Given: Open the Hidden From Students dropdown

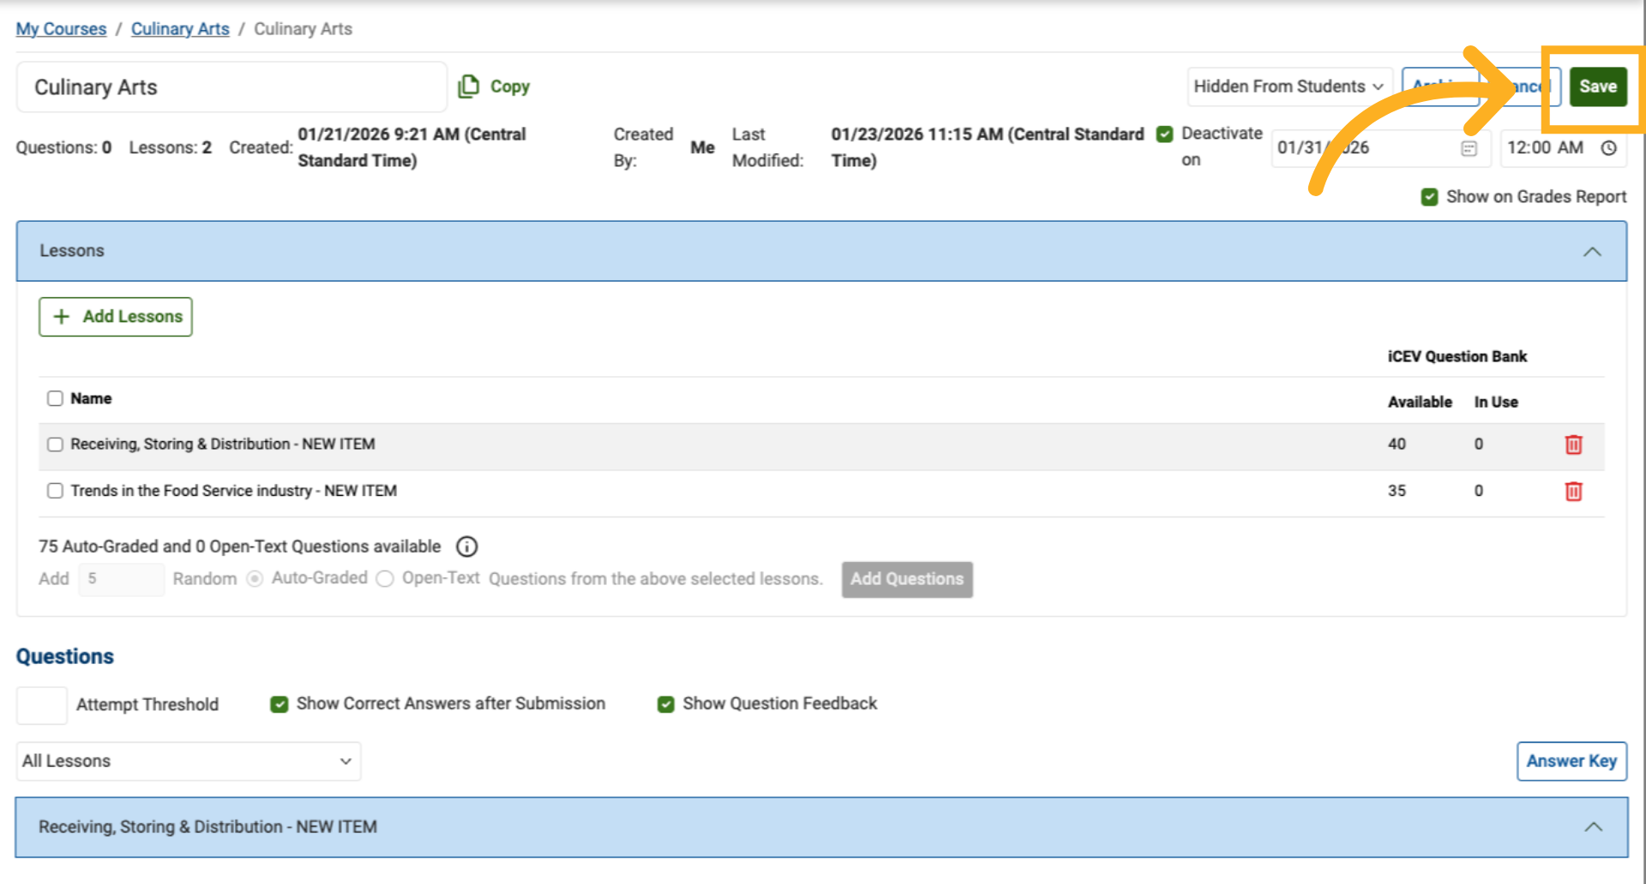Looking at the screenshot, I should (1288, 87).
